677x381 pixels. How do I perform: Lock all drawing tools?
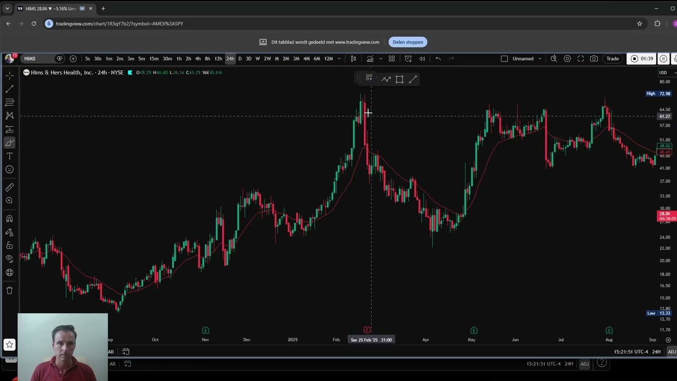10,246
